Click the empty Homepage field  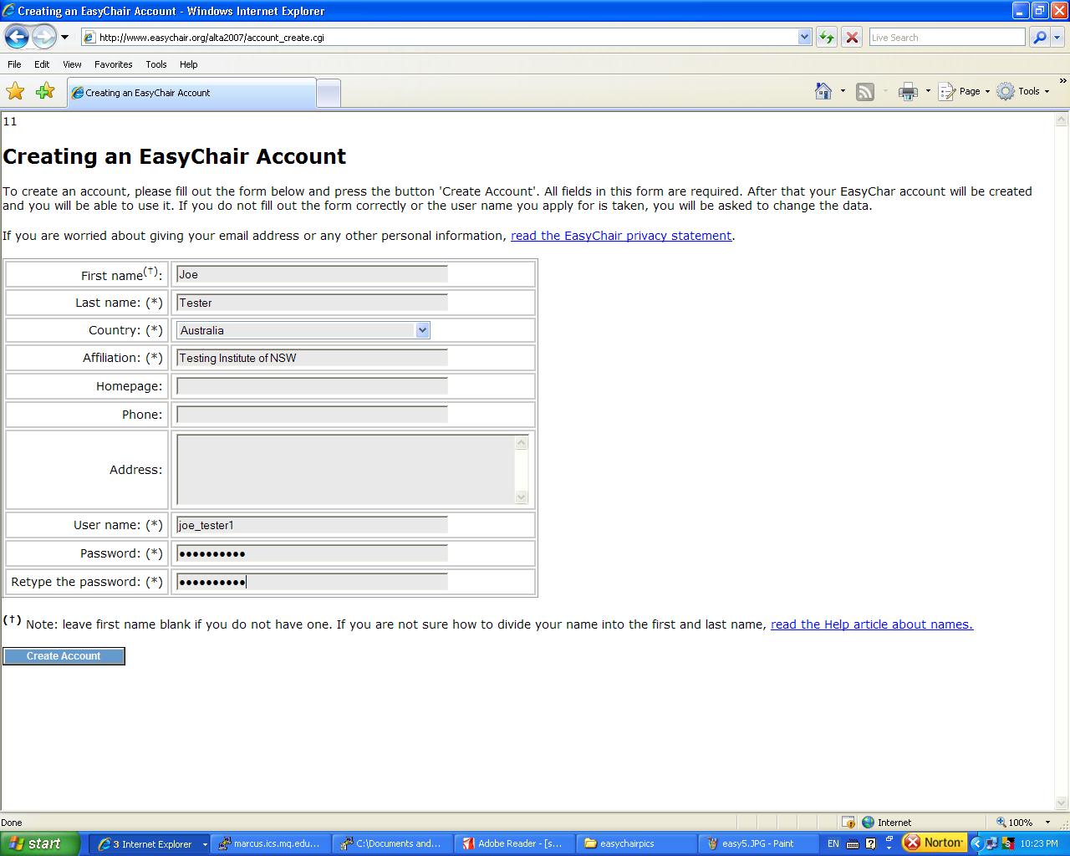[x=312, y=386]
